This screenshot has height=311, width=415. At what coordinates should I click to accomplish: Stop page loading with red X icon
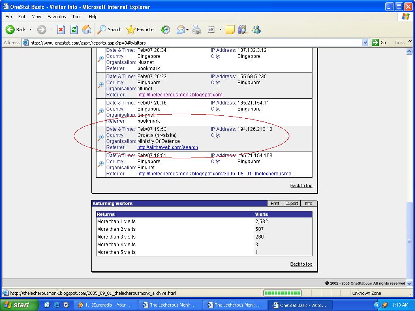(61, 29)
